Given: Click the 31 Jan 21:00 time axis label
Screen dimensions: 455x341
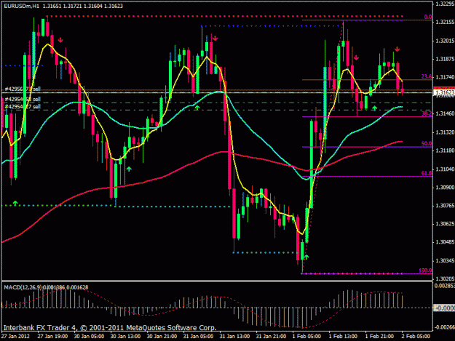Looking at the screenshot, I should tap(272, 337).
